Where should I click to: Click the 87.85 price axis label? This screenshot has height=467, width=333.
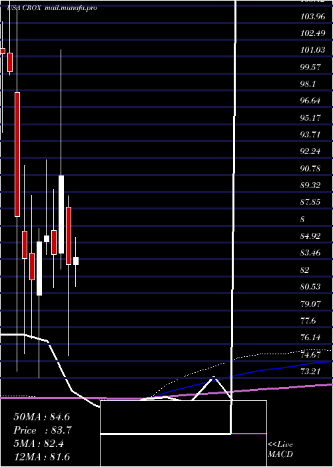(311, 202)
